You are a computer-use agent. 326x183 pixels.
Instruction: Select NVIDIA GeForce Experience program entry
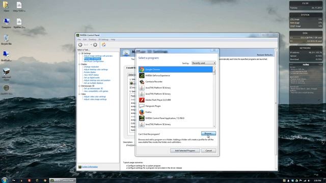176,76
